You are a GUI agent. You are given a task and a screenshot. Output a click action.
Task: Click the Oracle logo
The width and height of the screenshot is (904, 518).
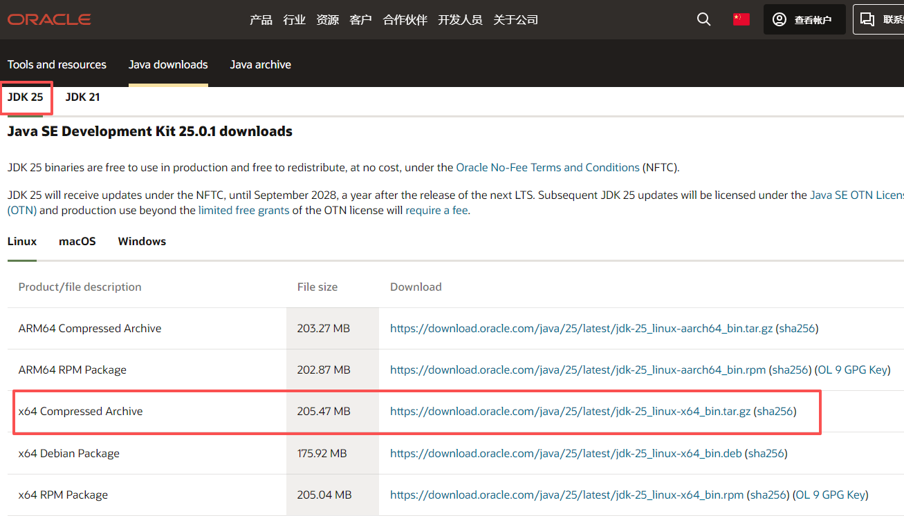(49, 19)
